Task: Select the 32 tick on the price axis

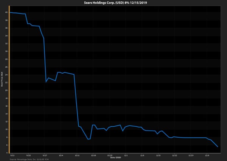Action: (x=6, y=44)
